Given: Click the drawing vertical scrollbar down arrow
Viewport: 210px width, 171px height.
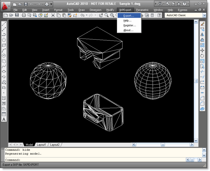Looking at the screenshot, I should (x=196, y=140).
